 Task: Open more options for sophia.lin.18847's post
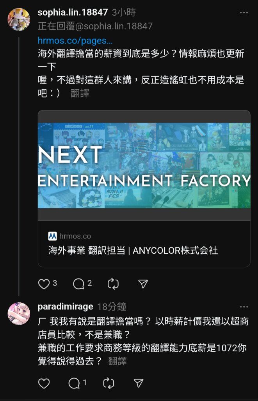point(244,13)
